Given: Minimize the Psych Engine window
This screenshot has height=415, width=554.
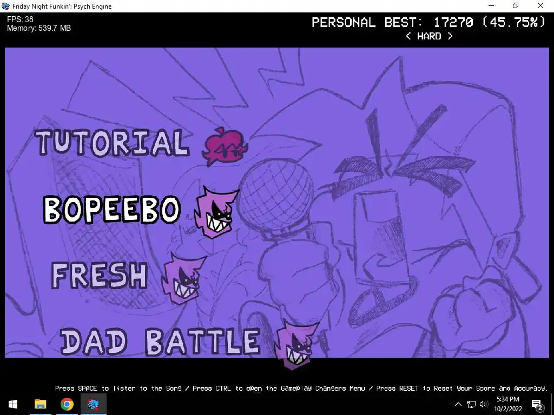Looking at the screenshot, I should pyautogui.click(x=491, y=5).
